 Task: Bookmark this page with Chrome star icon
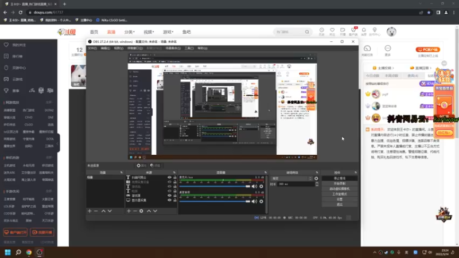[x=429, y=13]
